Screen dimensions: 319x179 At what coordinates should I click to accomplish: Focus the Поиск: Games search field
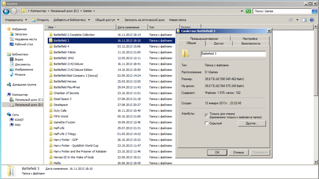tap(282, 11)
